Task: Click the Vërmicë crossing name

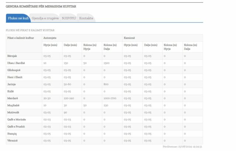Action: tap(13, 141)
